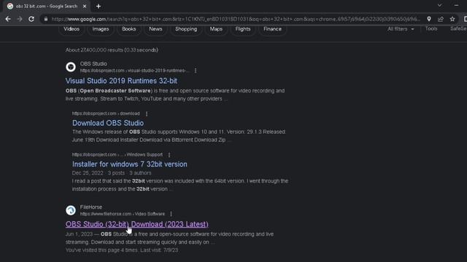Switch to the Books filter
Viewport: 467px width, 262px height.
pos(129,29)
